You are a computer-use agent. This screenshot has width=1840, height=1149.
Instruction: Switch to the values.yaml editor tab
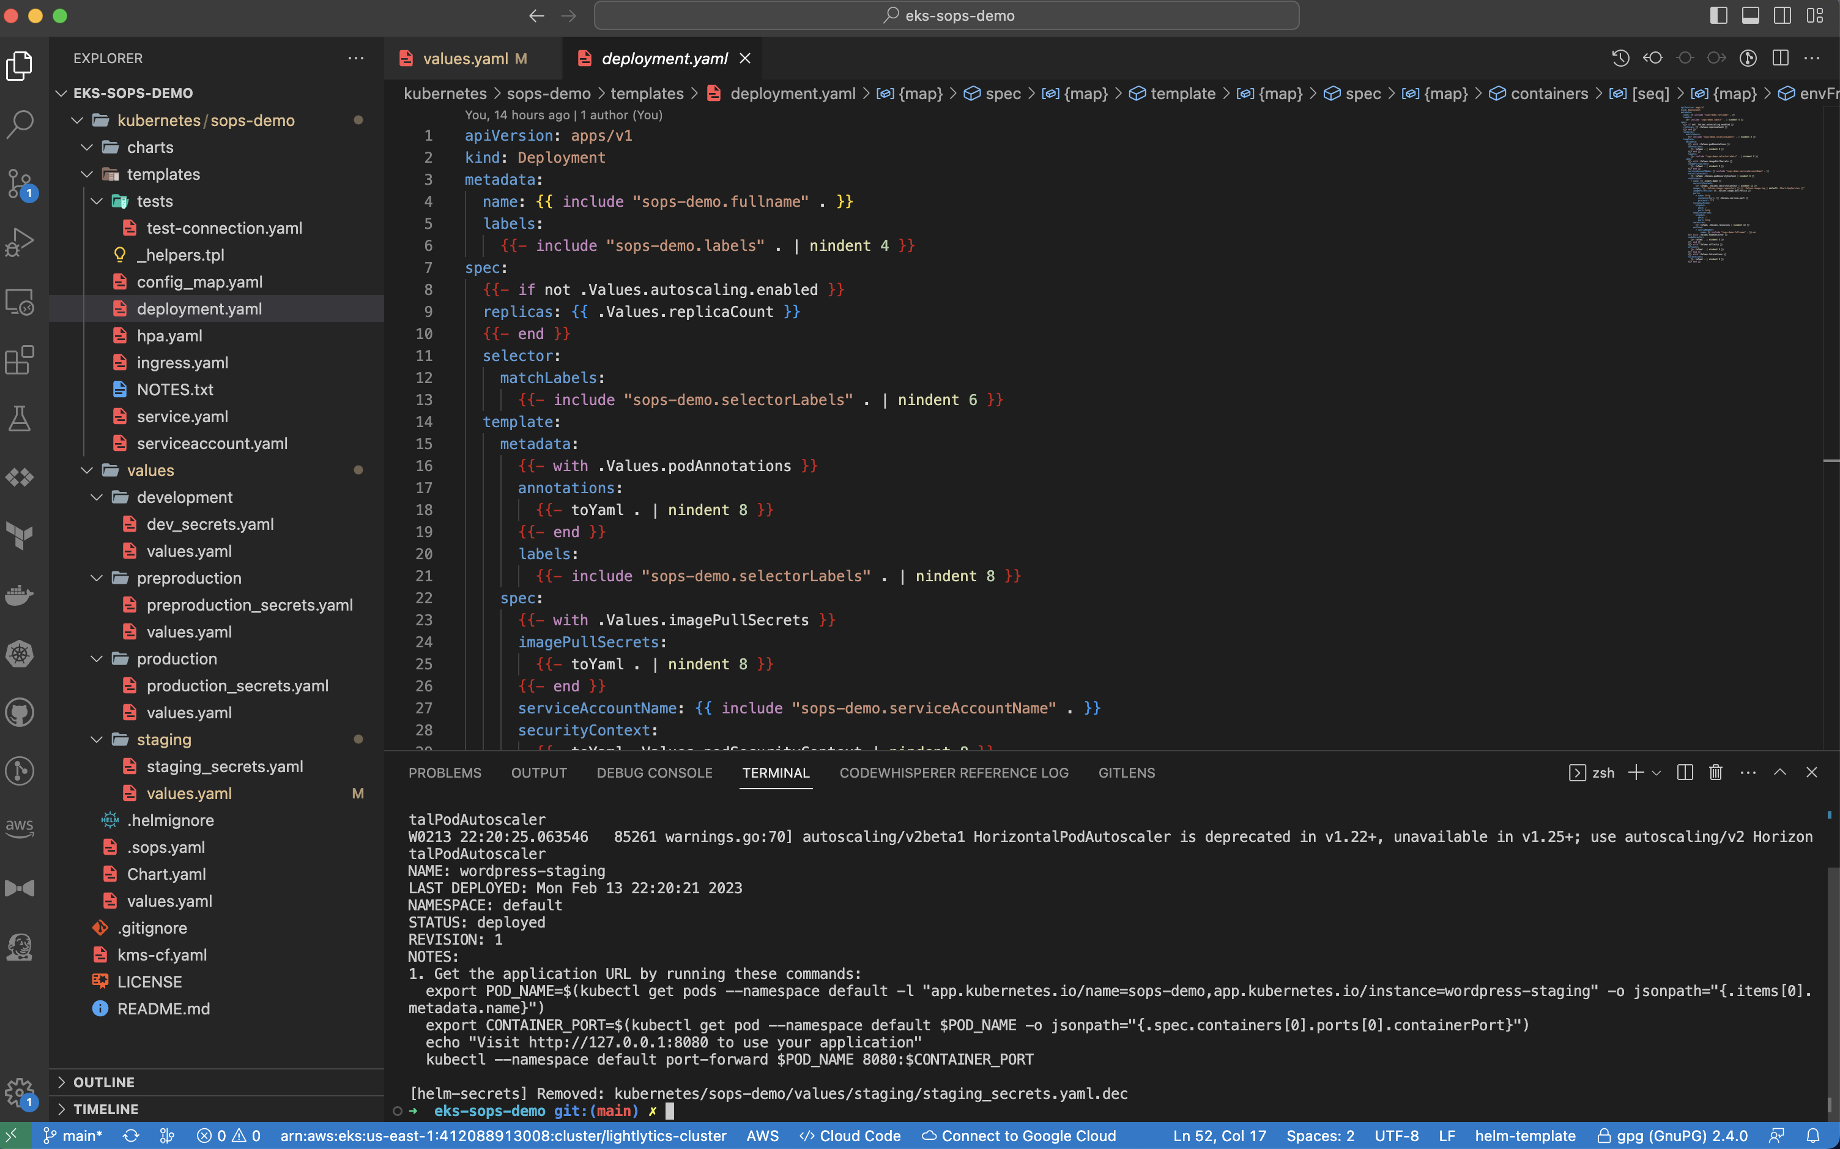[465, 59]
